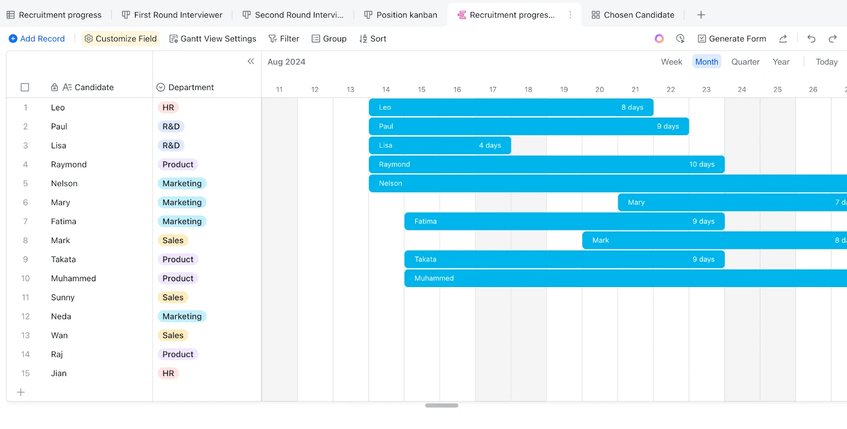Click the colorful AI assistant circle icon

pyautogui.click(x=659, y=39)
